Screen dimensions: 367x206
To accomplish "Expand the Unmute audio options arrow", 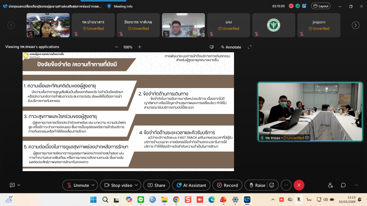I will click(x=93, y=185).
